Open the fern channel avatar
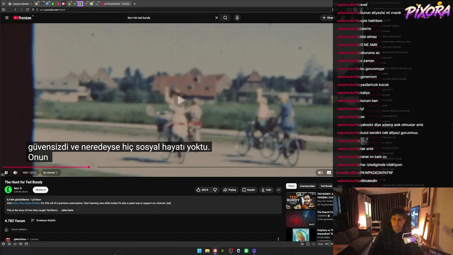The image size is (453, 255). 8,190
